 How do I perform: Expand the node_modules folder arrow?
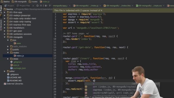(8, 47)
